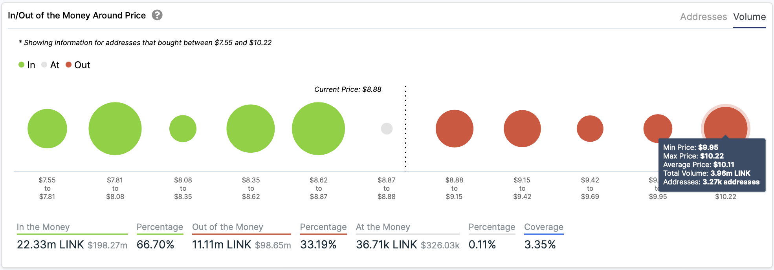Screen dimensions: 774x270
Task: Toggle the red Out legend item
Action: 78,65
